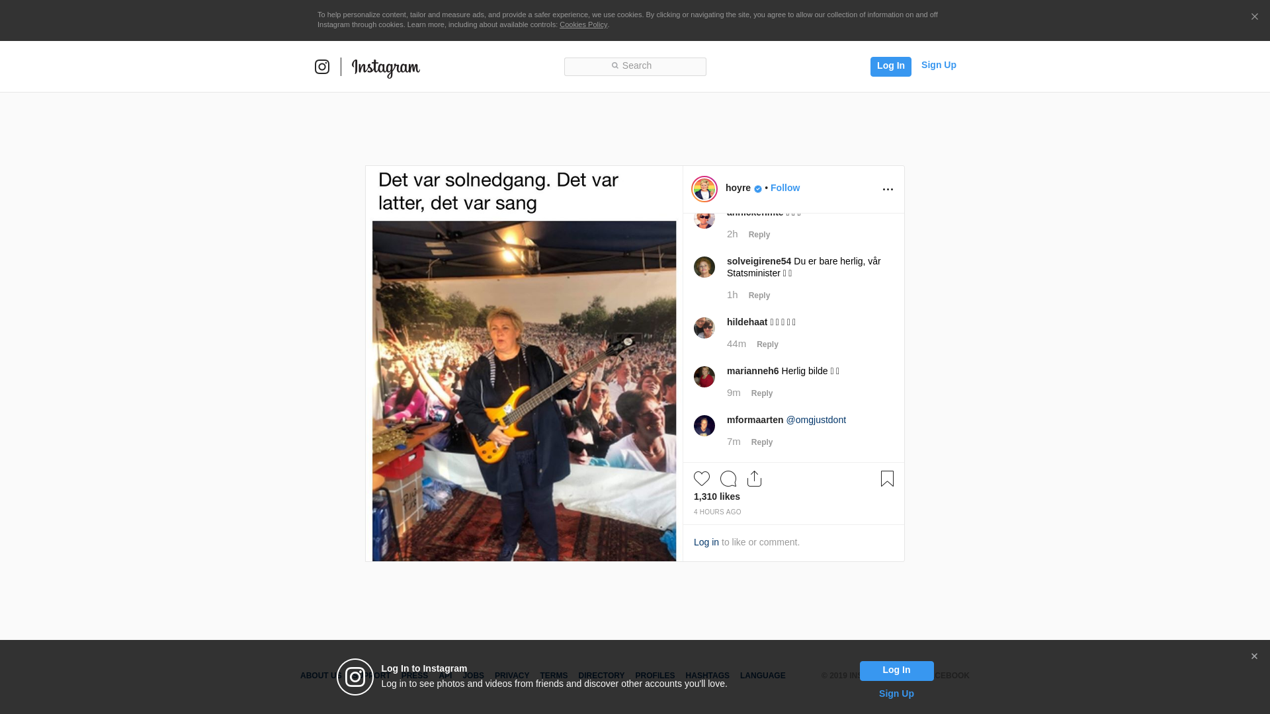The image size is (1270, 714).
Task: Open the 9m comment timestamp
Action: click(x=734, y=393)
